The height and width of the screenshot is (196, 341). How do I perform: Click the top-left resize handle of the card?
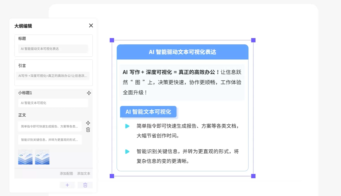(112, 40)
